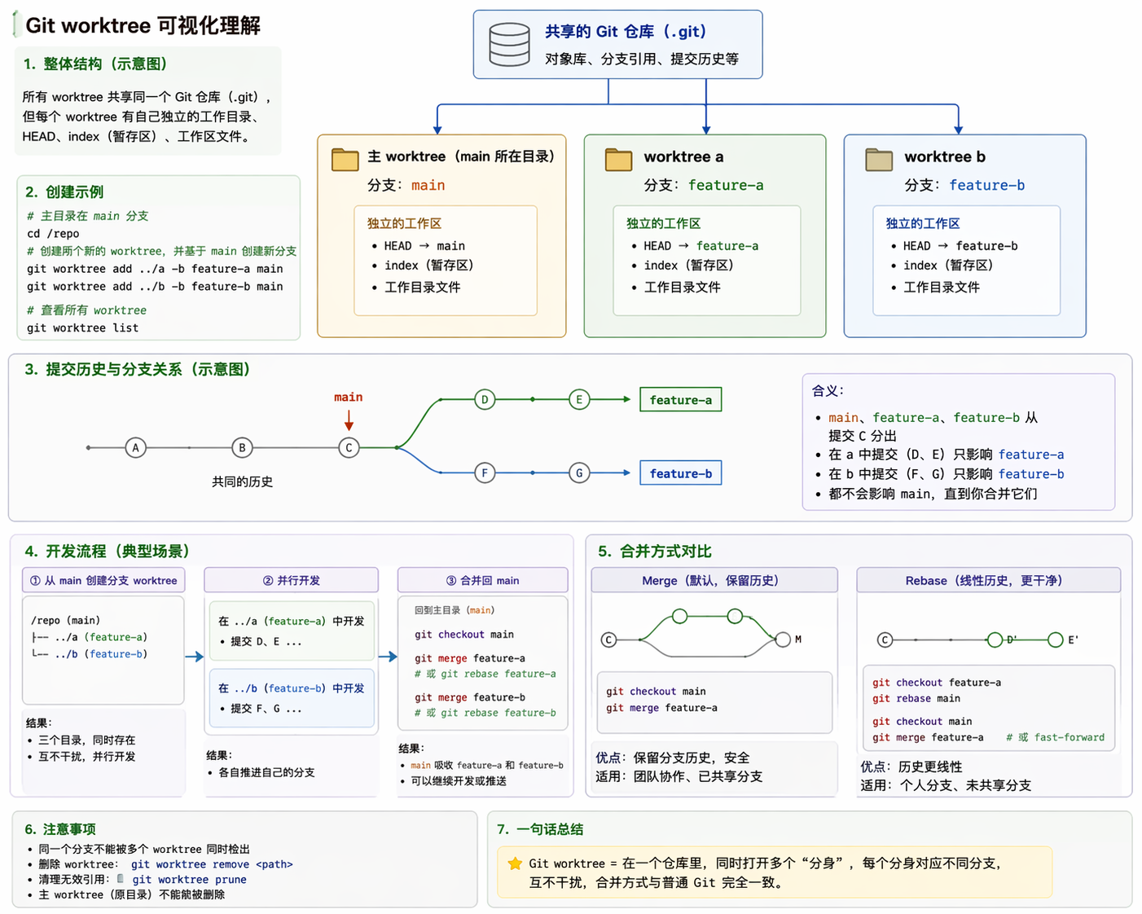1142x914 pixels.
Task: Click the blue arrow between step ② and step ③
Action: click(x=388, y=656)
